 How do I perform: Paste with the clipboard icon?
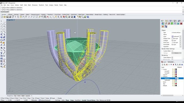[x=21, y=17]
